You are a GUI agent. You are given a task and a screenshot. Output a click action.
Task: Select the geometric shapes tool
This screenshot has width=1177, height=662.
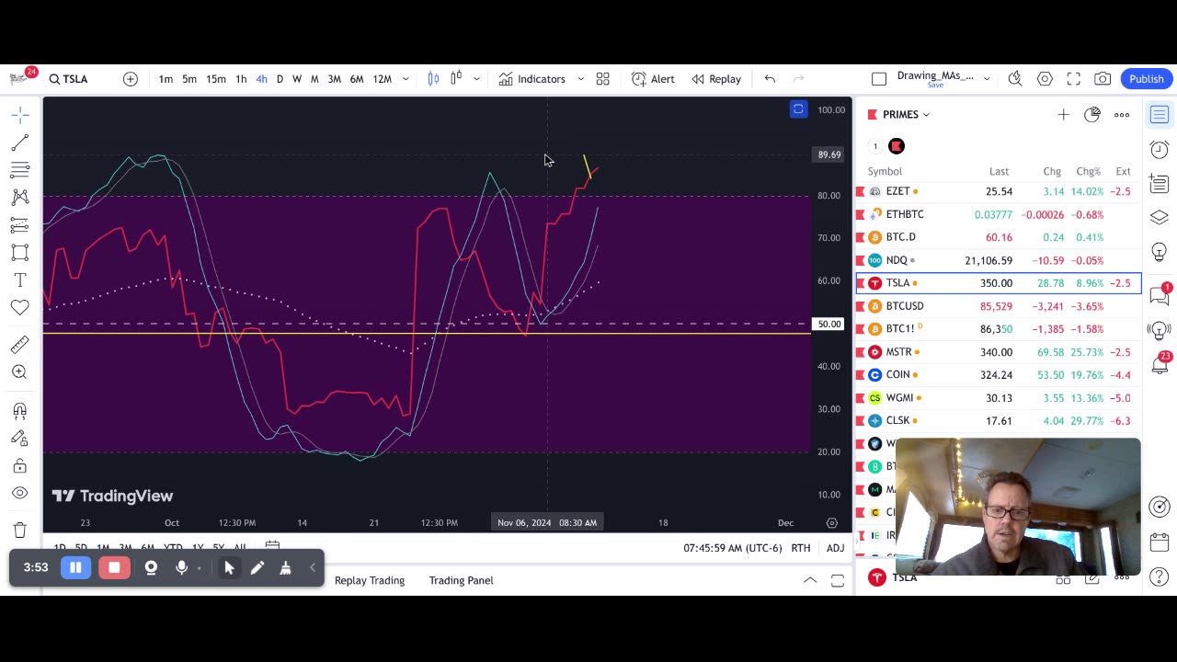pyautogui.click(x=20, y=253)
